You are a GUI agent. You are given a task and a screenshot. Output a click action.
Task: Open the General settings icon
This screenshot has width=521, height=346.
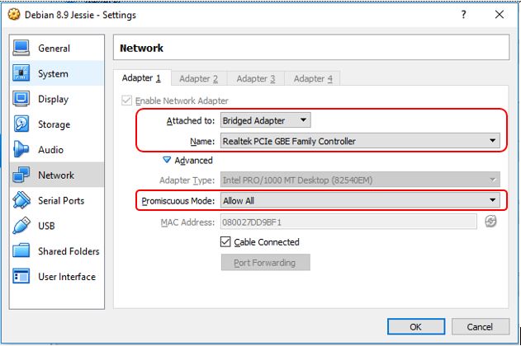pos(21,49)
